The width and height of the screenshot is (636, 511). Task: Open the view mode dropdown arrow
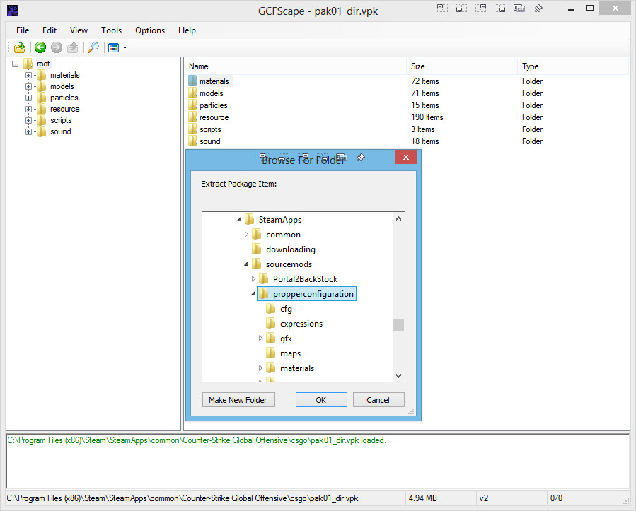pos(125,48)
